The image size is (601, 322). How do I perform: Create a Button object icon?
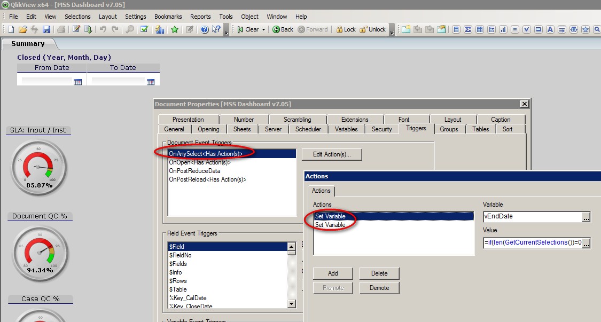point(538,29)
